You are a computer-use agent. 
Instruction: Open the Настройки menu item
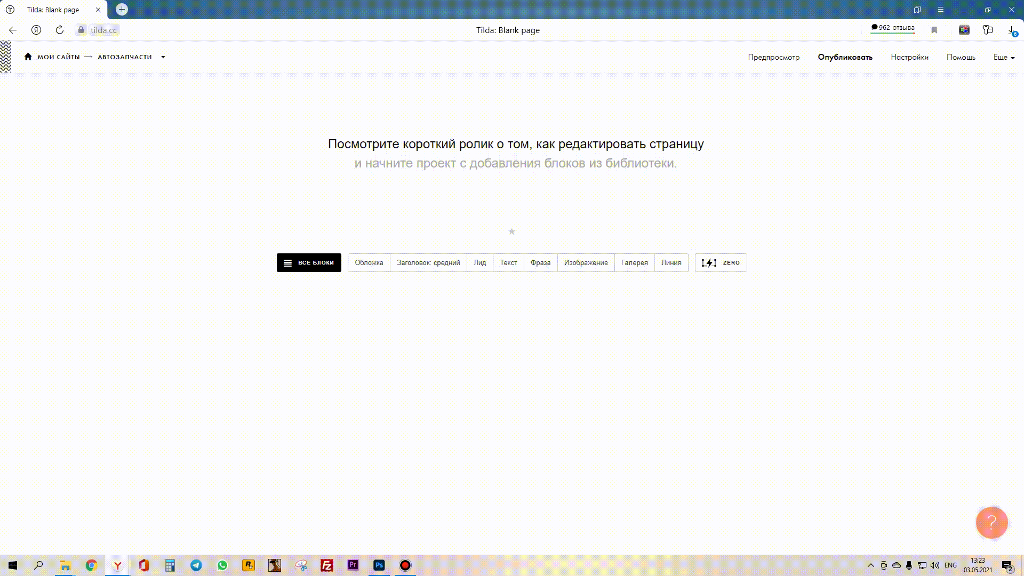click(909, 57)
